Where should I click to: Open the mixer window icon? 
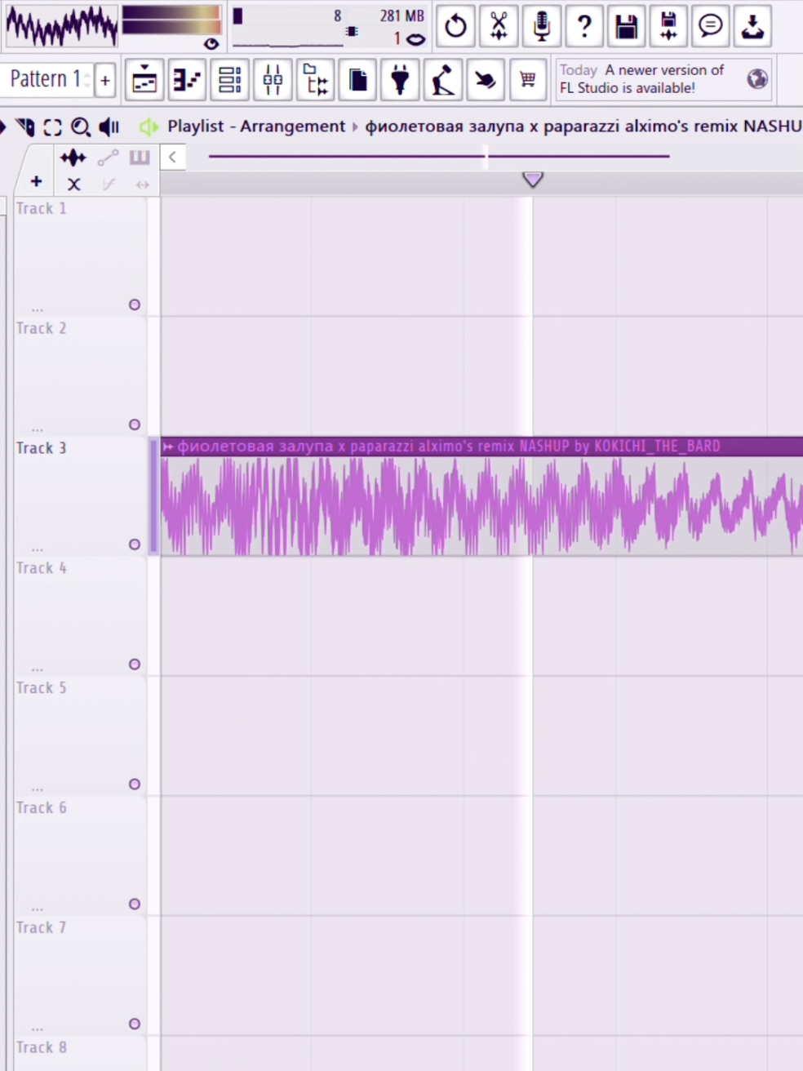(273, 80)
